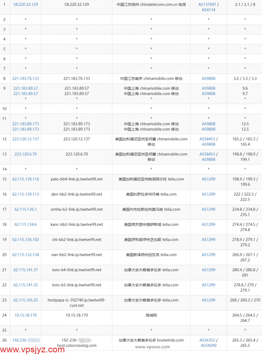
Task: Click latency value 268 / 269.3 / 270
Action: 245,300
